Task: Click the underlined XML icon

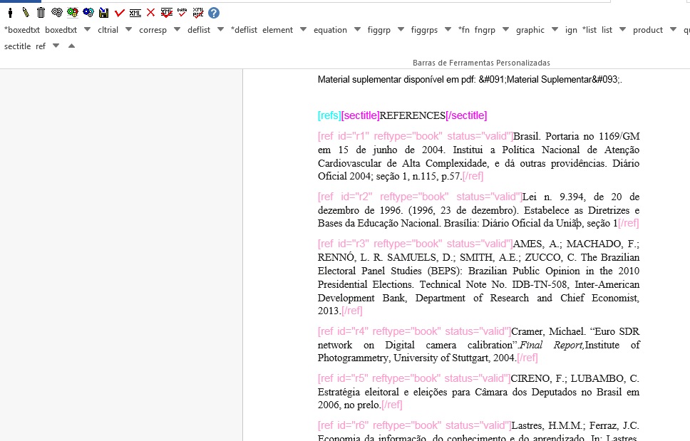Action: point(135,13)
